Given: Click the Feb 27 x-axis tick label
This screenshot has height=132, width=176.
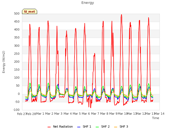Looking at the screenshot, I should (x=22, y=114).
